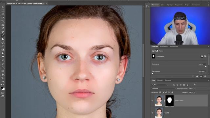This screenshot has height=118, width=210.
Task: Open the History panel icon in the collapsed dock
Action: tap(147, 6)
